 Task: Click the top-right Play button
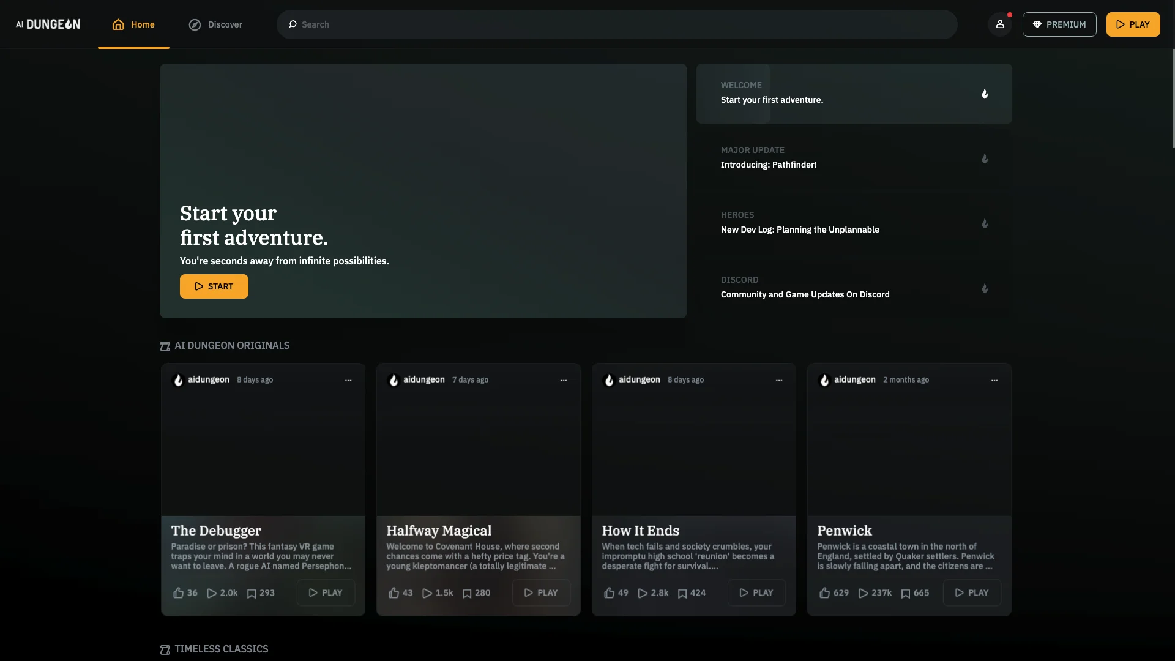1133,24
